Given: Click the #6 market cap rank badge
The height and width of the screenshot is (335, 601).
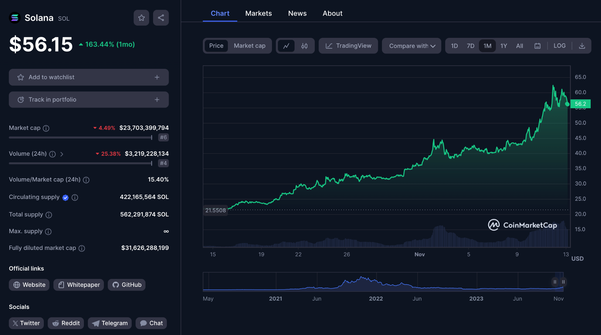Looking at the screenshot, I should click(x=163, y=137).
